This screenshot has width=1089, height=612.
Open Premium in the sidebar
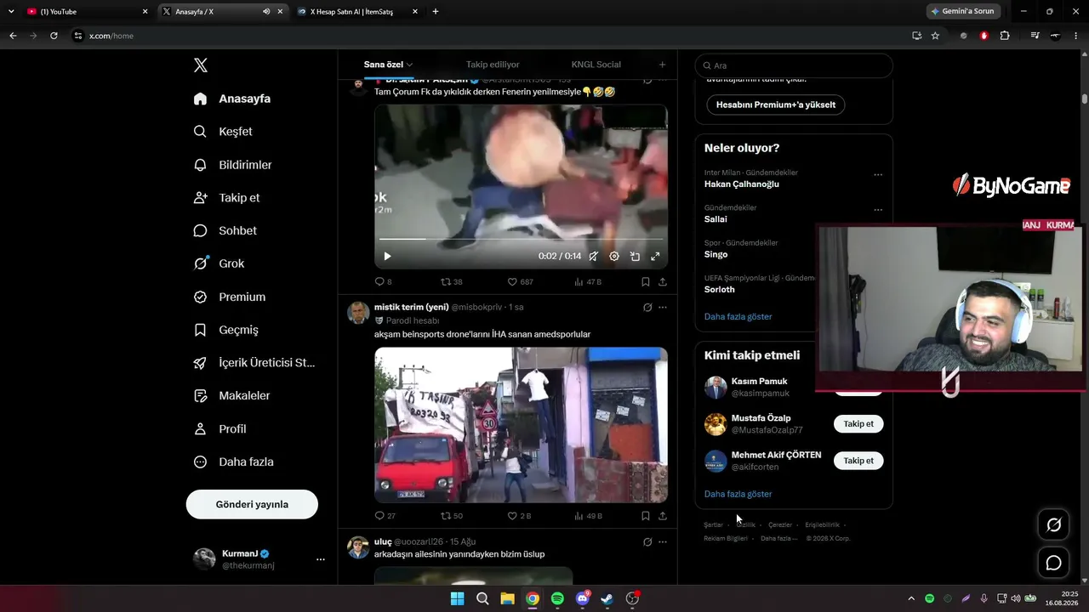pos(230,297)
